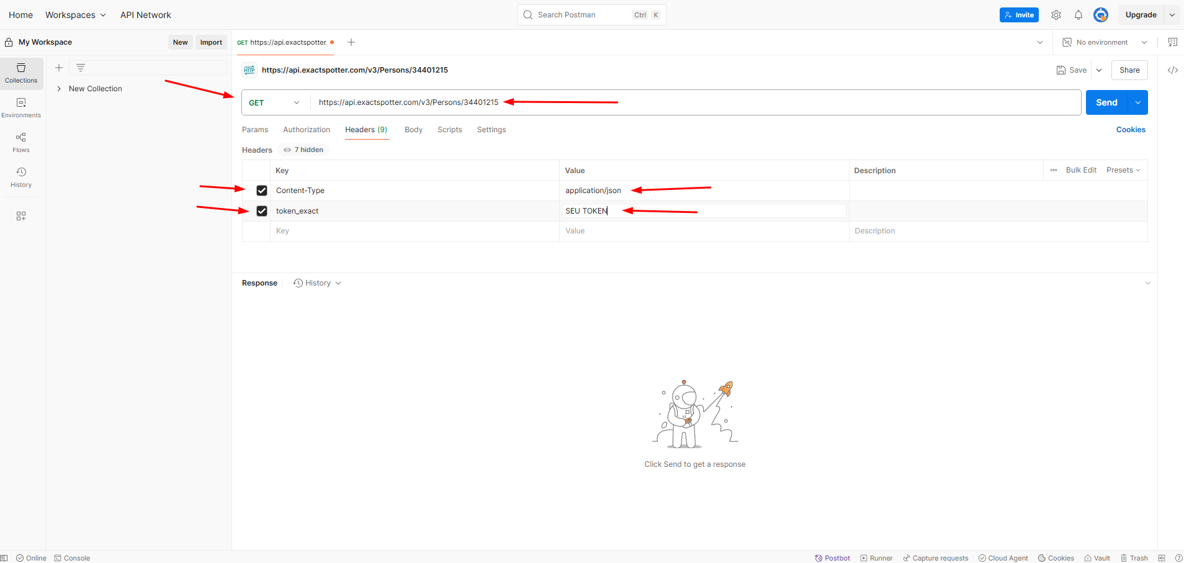Viewport: 1184px width, 563px height.
Task: Open Console in status bar
Action: [72, 558]
